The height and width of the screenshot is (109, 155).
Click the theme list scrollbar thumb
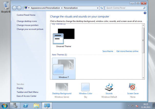[x=143, y=40]
